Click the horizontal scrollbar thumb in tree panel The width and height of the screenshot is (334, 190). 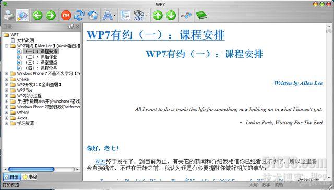31,169
